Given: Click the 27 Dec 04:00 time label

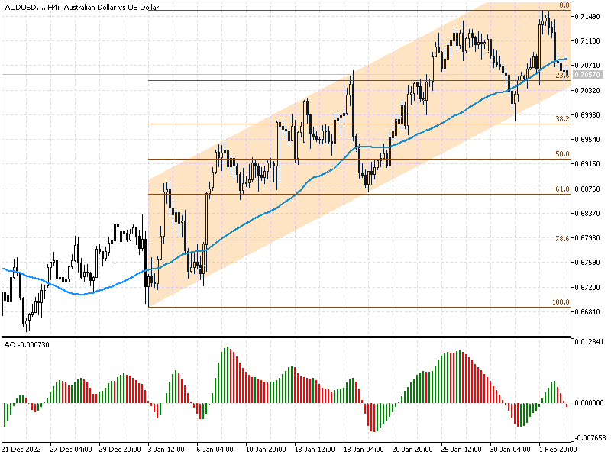Looking at the screenshot, I should pyautogui.click(x=70, y=450).
